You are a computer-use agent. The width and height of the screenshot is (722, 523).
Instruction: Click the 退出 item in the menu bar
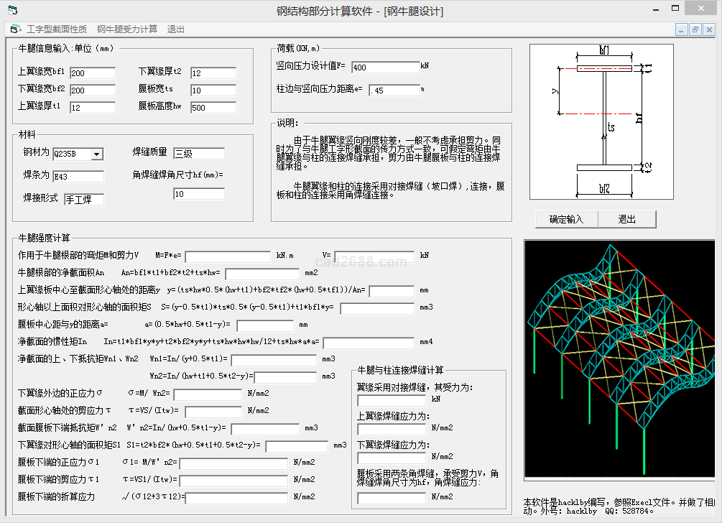(x=176, y=29)
